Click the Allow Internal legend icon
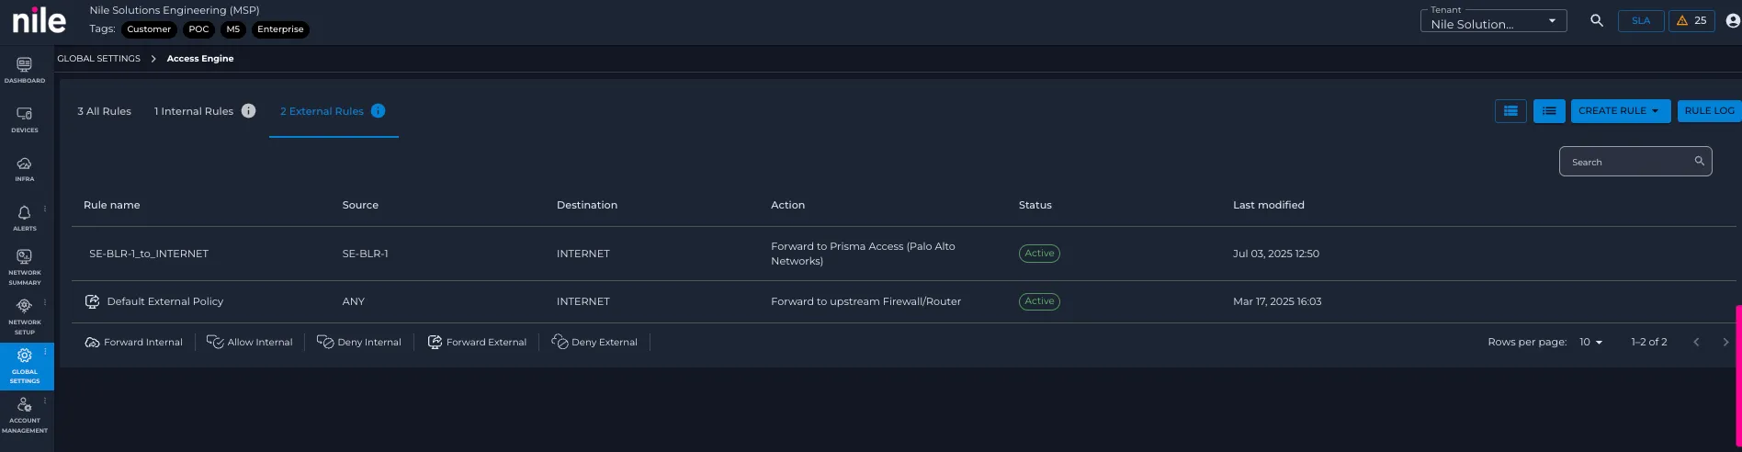Viewport: 1742px width, 452px height. pyautogui.click(x=215, y=342)
